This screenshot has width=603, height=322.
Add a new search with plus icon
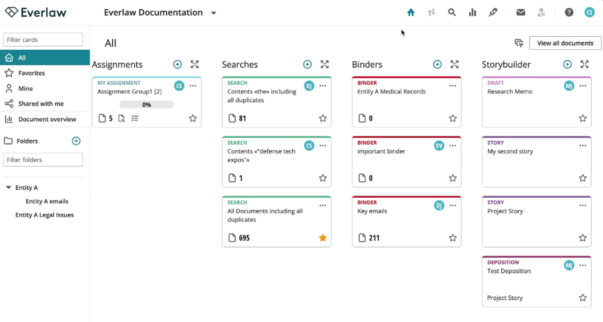point(307,64)
